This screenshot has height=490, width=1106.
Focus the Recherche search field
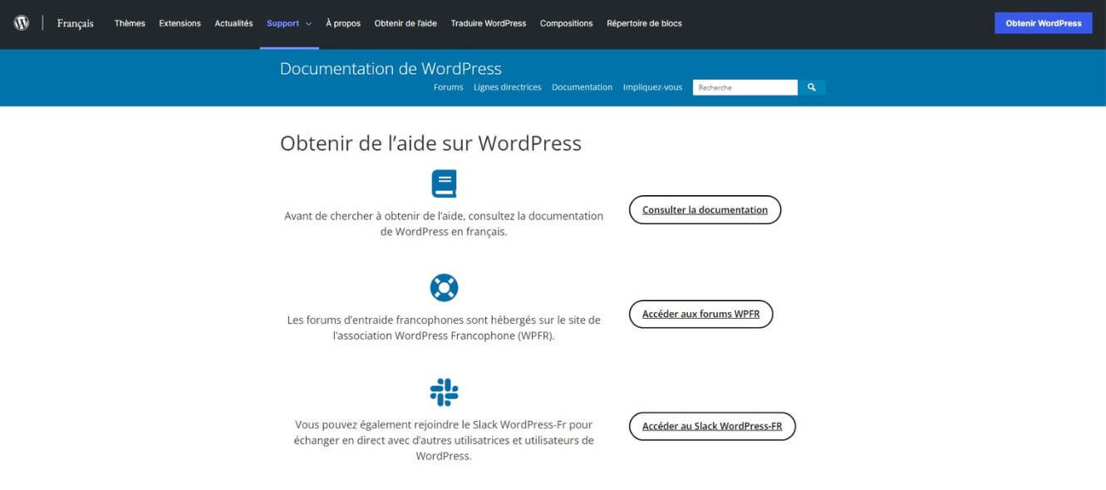[745, 87]
